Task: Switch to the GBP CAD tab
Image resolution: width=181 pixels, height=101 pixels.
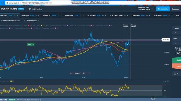Action: [49, 16]
